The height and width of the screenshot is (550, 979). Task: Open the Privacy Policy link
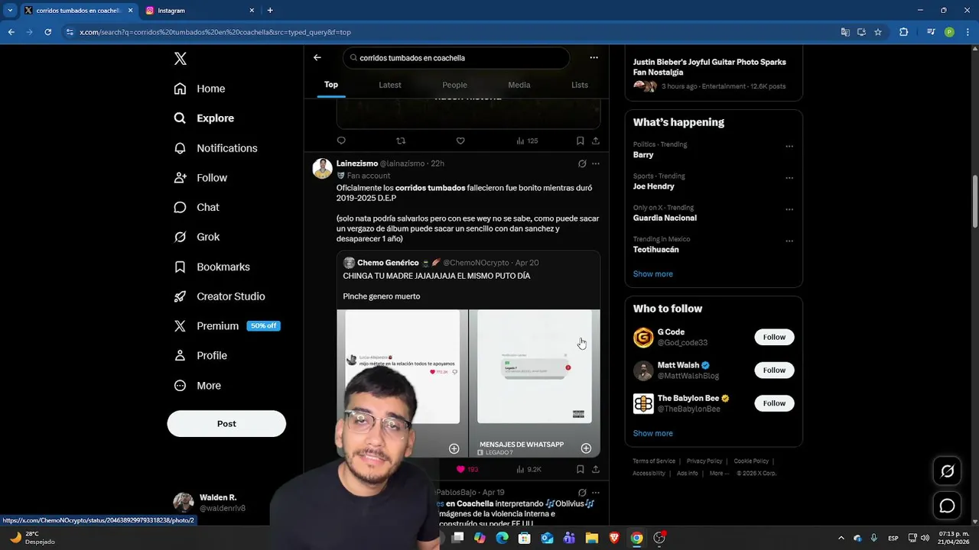704,461
